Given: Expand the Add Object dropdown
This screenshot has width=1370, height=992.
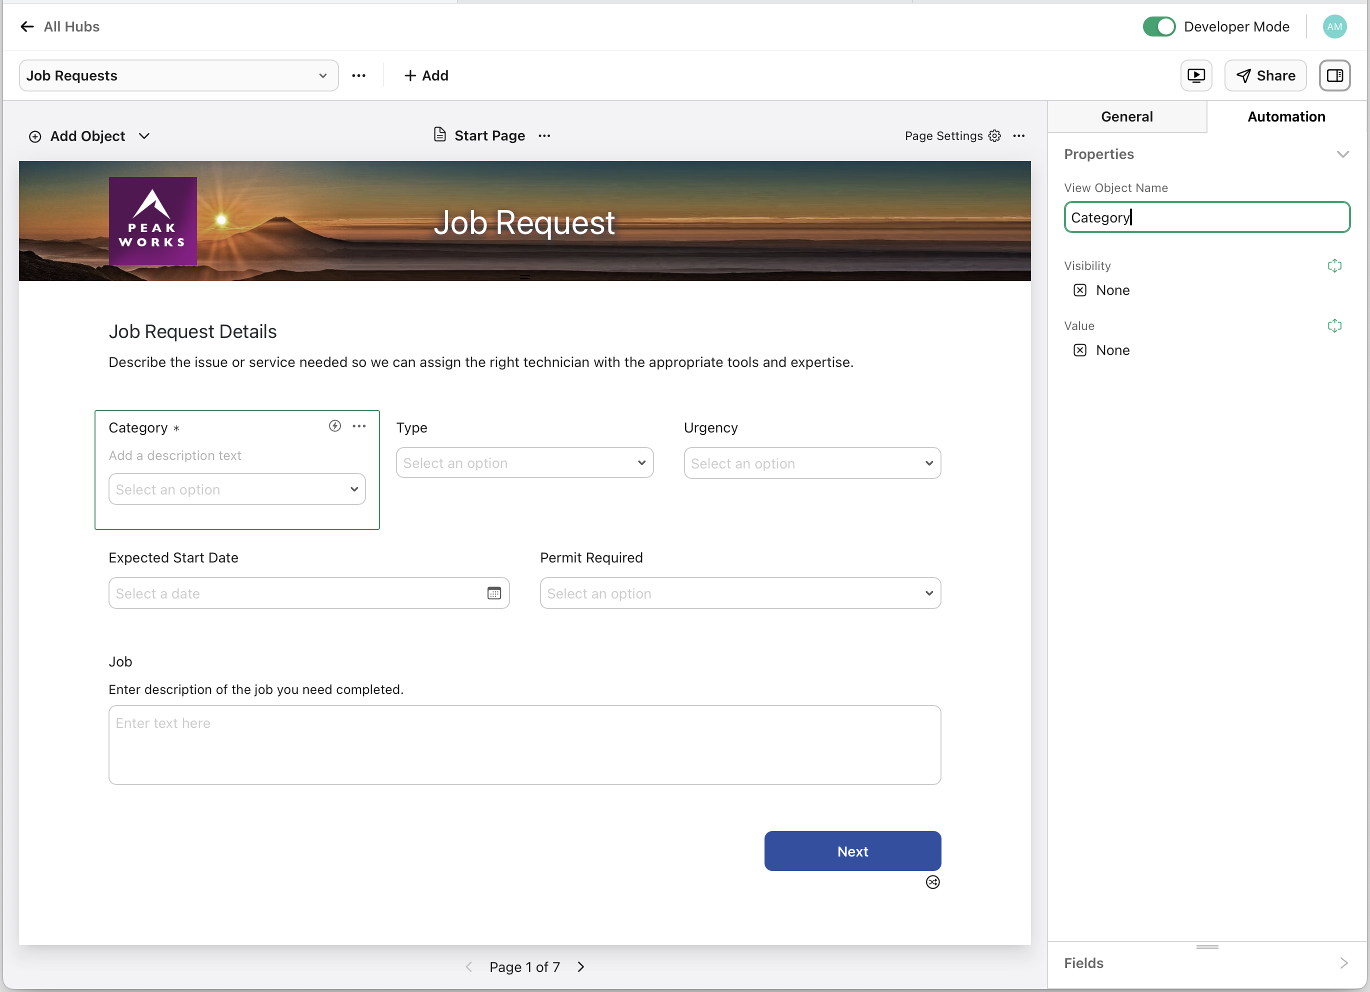Looking at the screenshot, I should click(144, 136).
